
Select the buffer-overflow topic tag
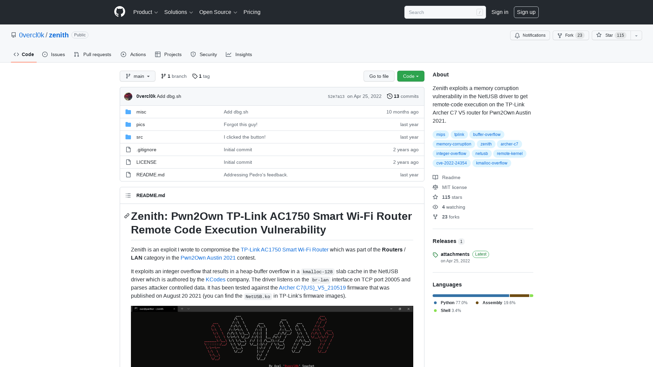[487, 135]
